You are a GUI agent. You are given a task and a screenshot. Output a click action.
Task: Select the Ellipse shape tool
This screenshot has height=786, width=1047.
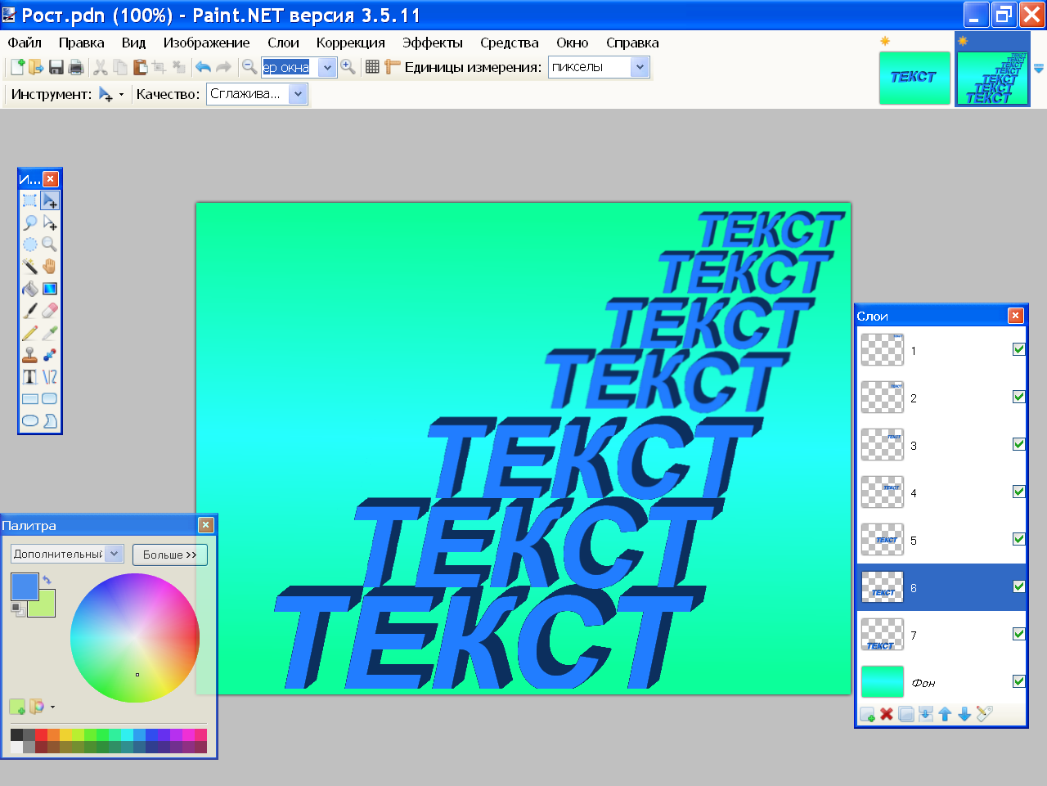click(29, 421)
